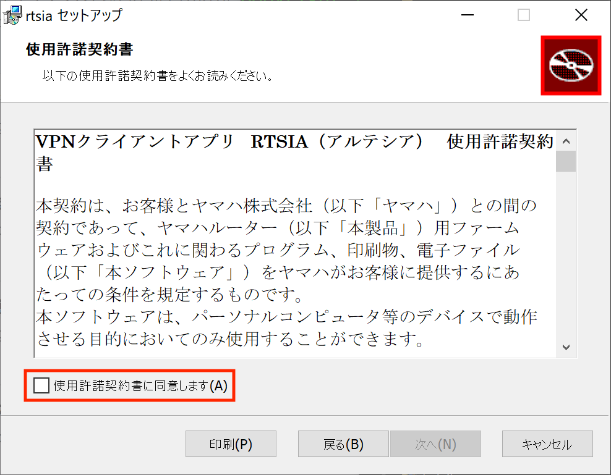Enable the 使用許諾契約書に同意します checkbox
The height and width of the screenshot is (475, 611).
click(x=41, y=385)
